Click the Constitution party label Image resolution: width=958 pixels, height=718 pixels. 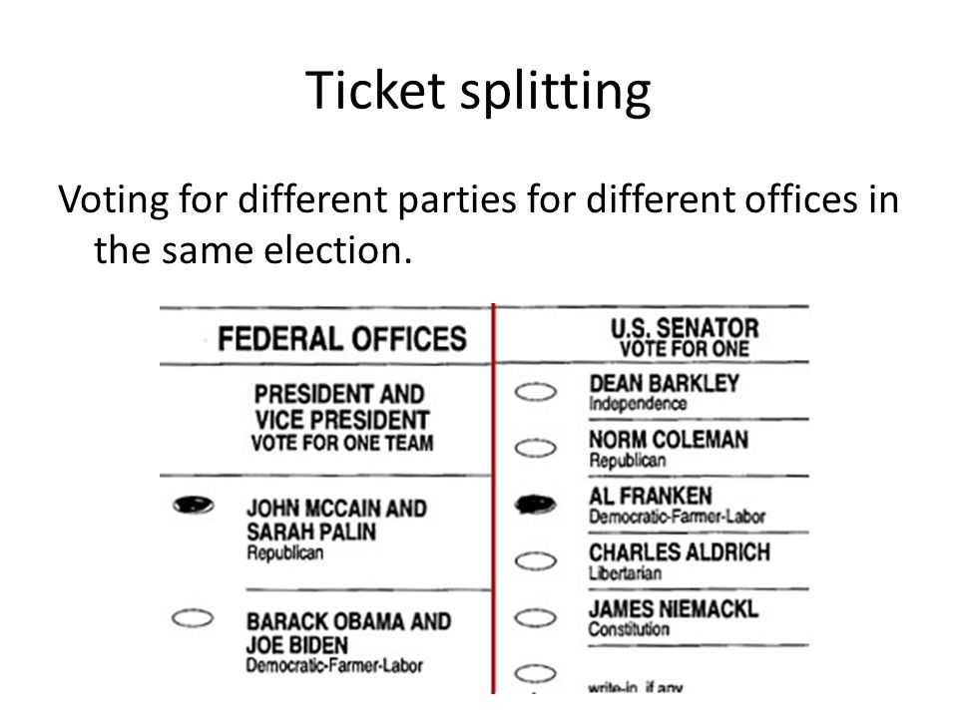point(629,629)
